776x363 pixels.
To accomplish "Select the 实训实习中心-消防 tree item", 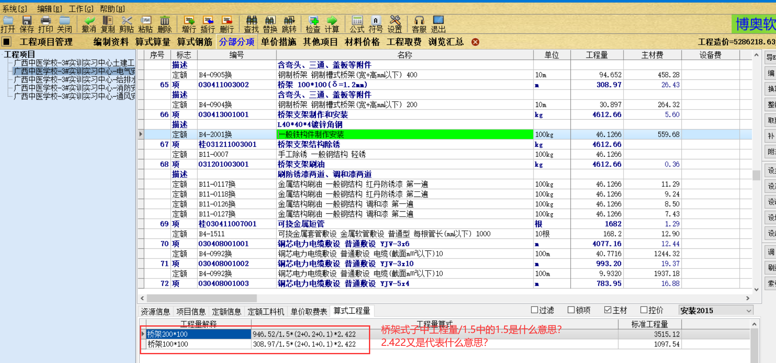I will (x=74, y=88).
